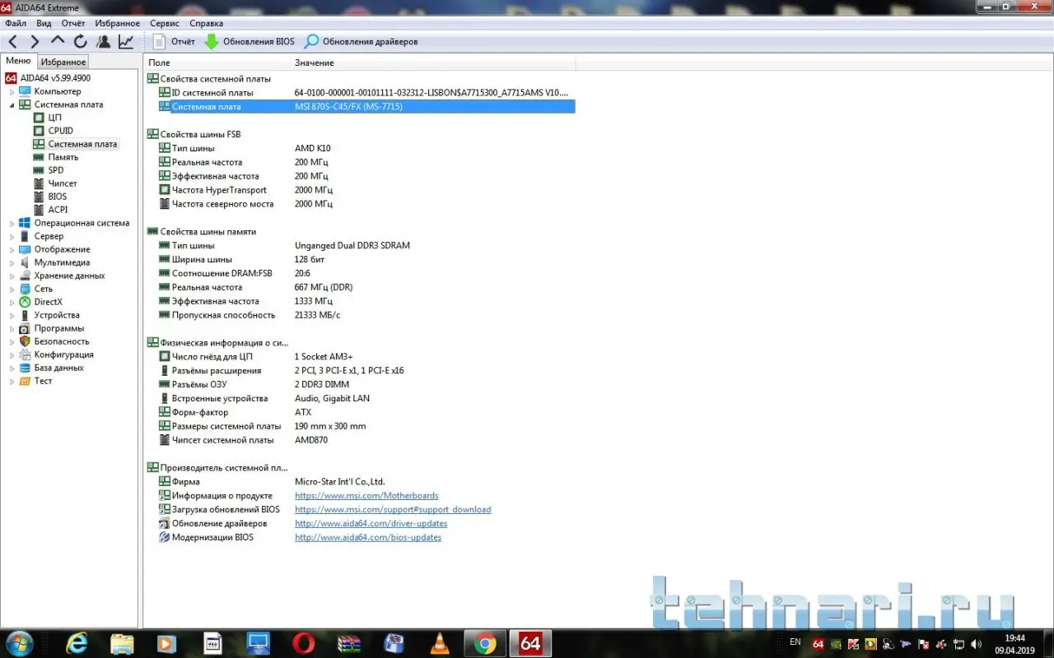The image size is (1054, 658).
Task: Click the user silhouette toolbar icon
Action: (103, 42)
